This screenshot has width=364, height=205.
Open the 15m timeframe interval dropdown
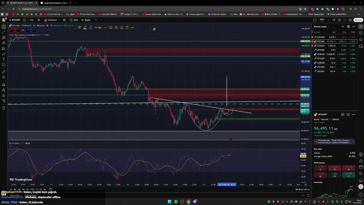32,20
